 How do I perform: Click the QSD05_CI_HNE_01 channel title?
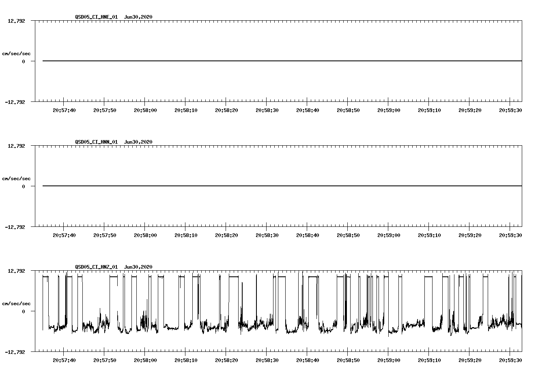97,17
